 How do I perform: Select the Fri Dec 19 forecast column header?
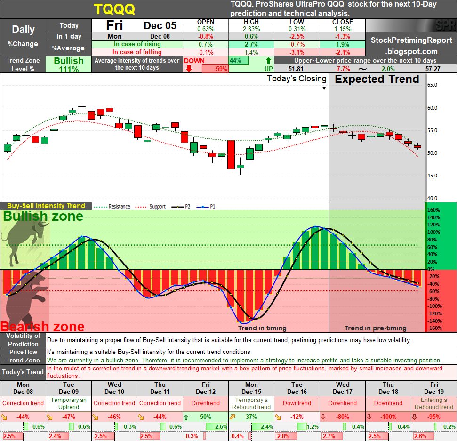(x=434, y=388)
